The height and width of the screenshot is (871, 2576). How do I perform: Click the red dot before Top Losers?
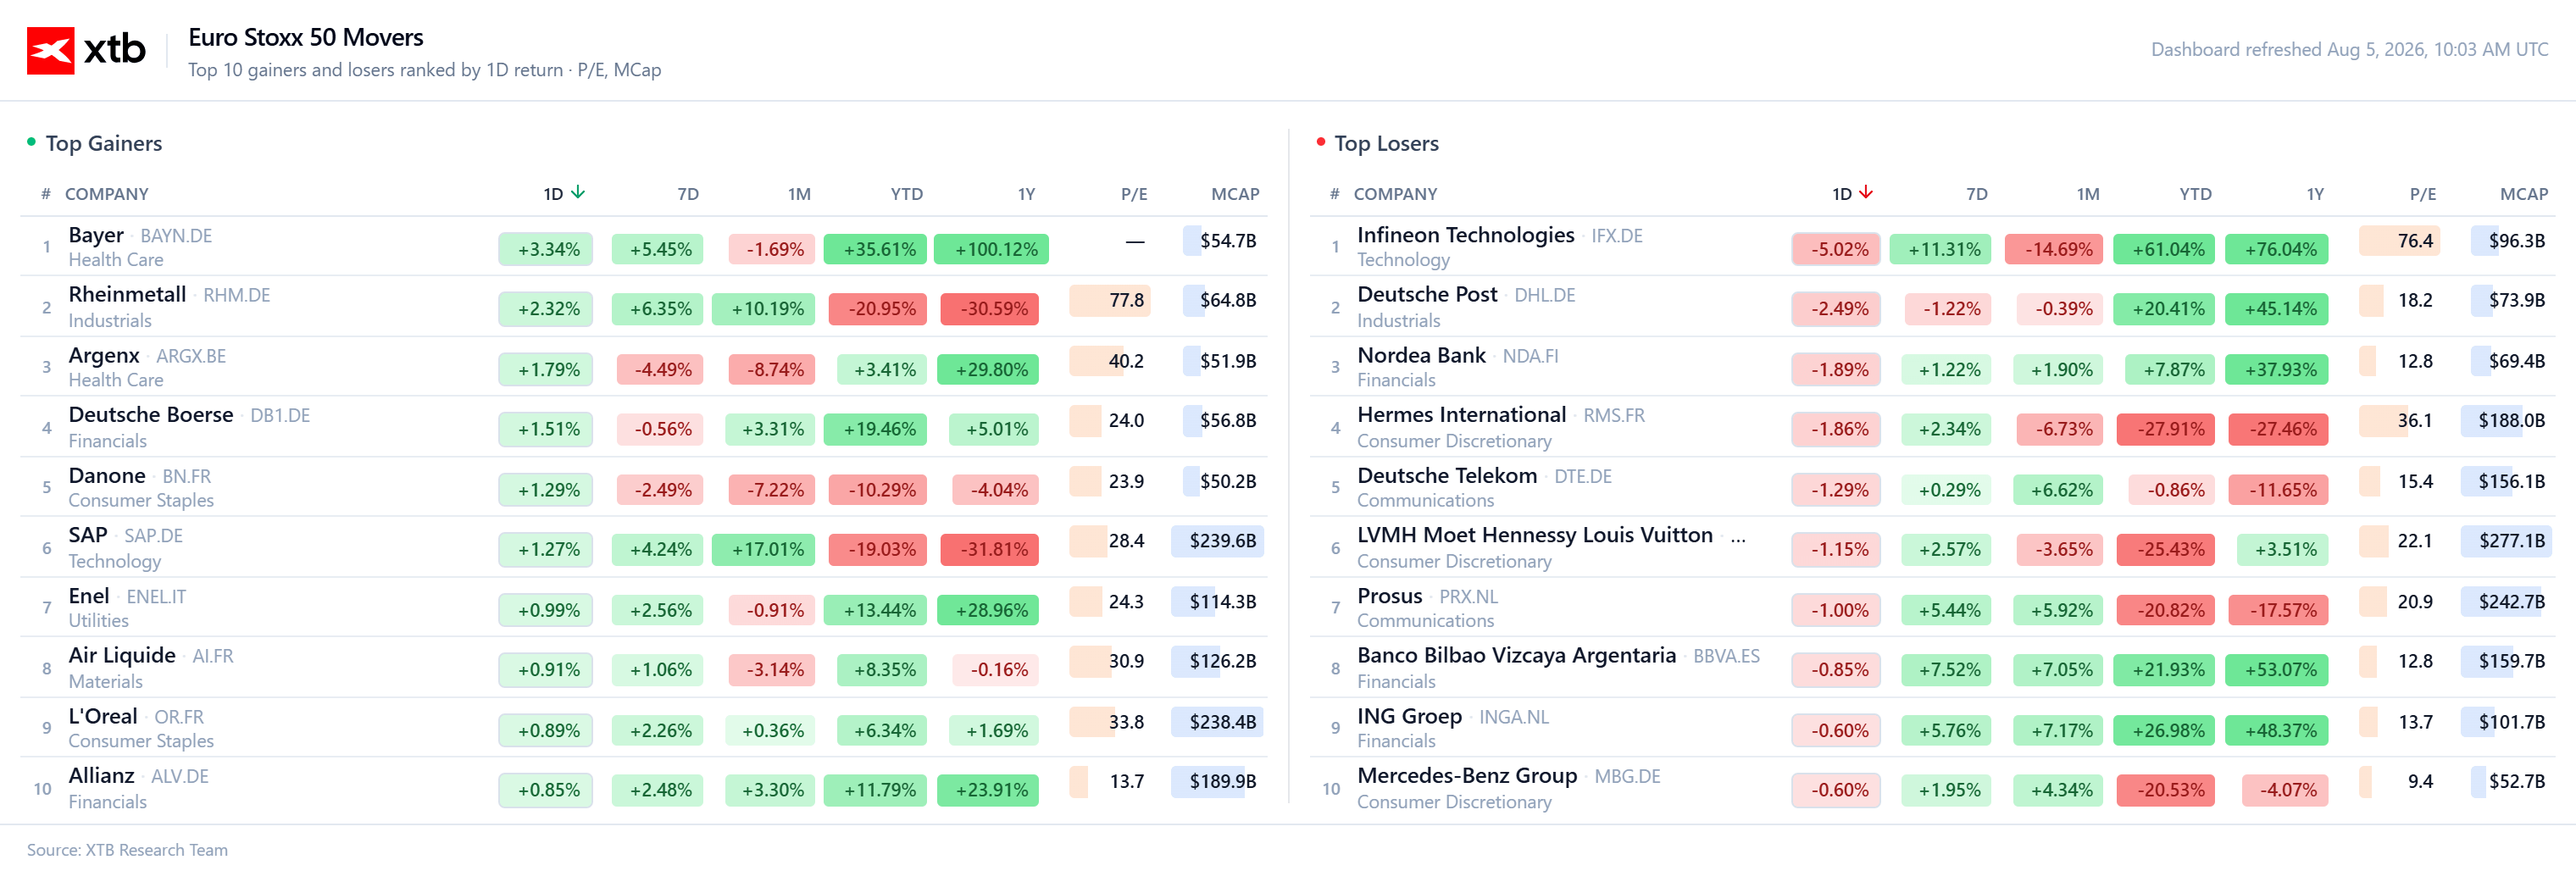pos(1320,142)
